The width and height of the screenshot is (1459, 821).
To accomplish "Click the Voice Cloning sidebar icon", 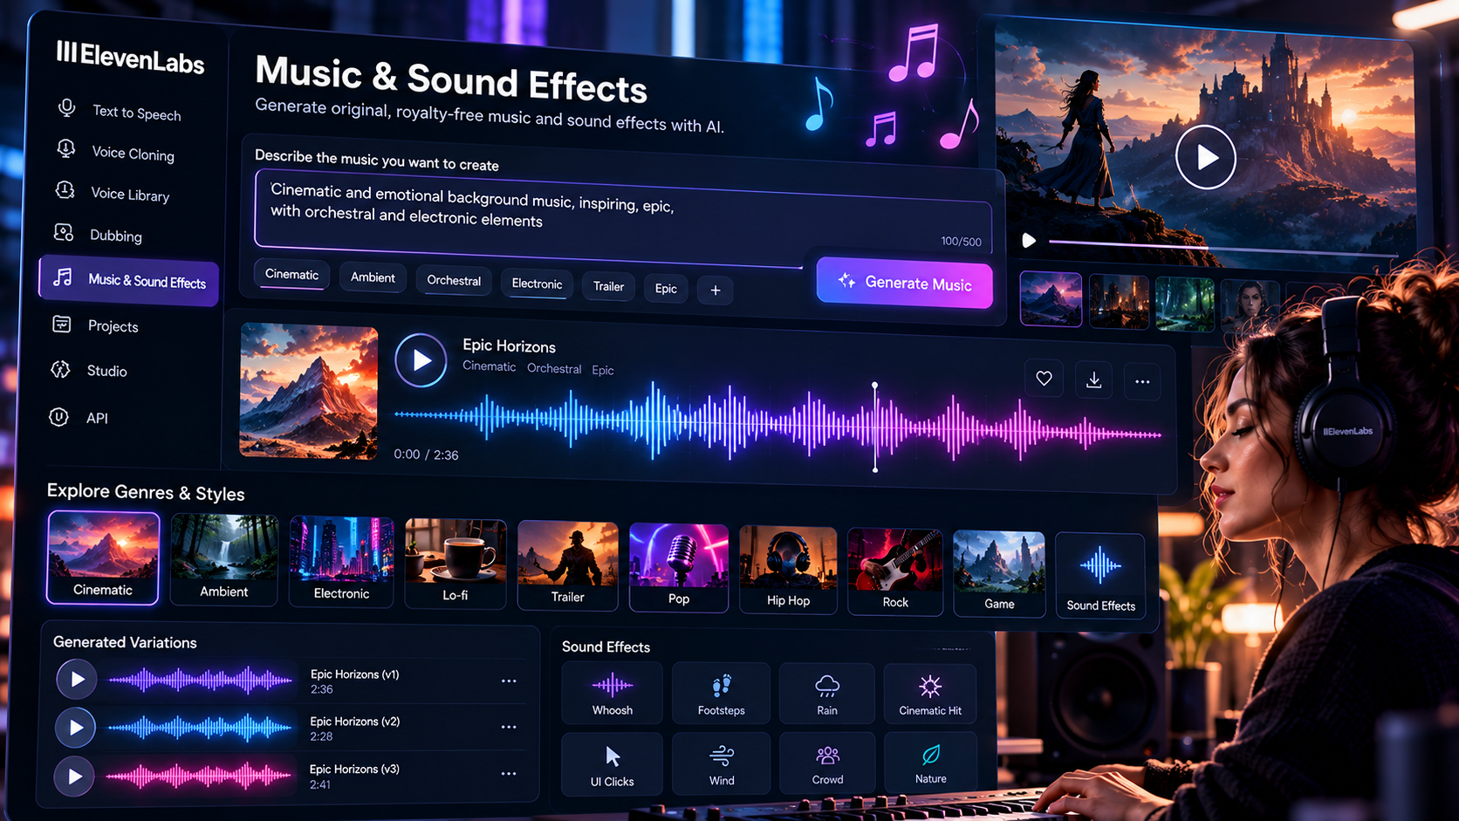I will tap(65, 148).
